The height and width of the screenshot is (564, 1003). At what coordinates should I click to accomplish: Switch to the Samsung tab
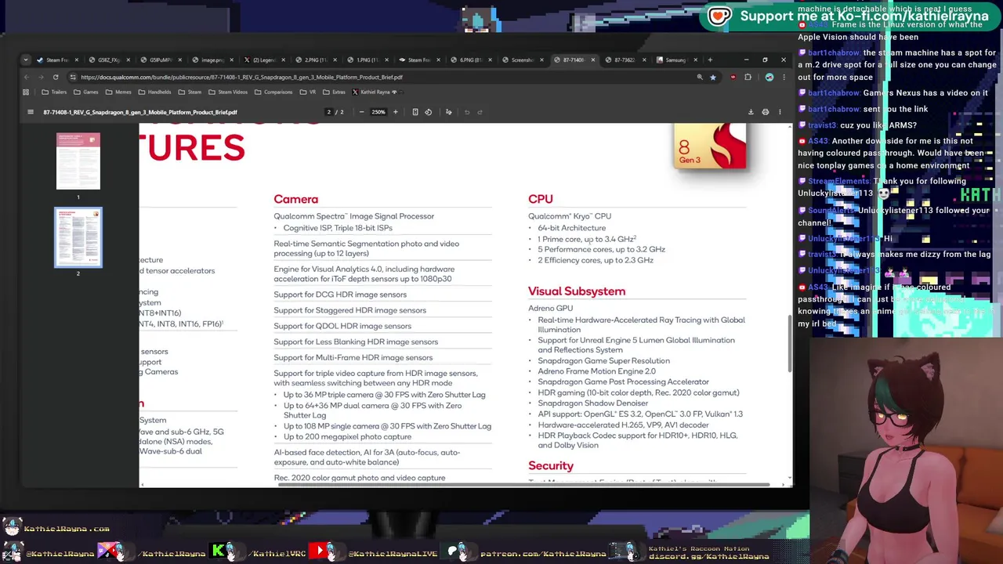tap(675, 60)
